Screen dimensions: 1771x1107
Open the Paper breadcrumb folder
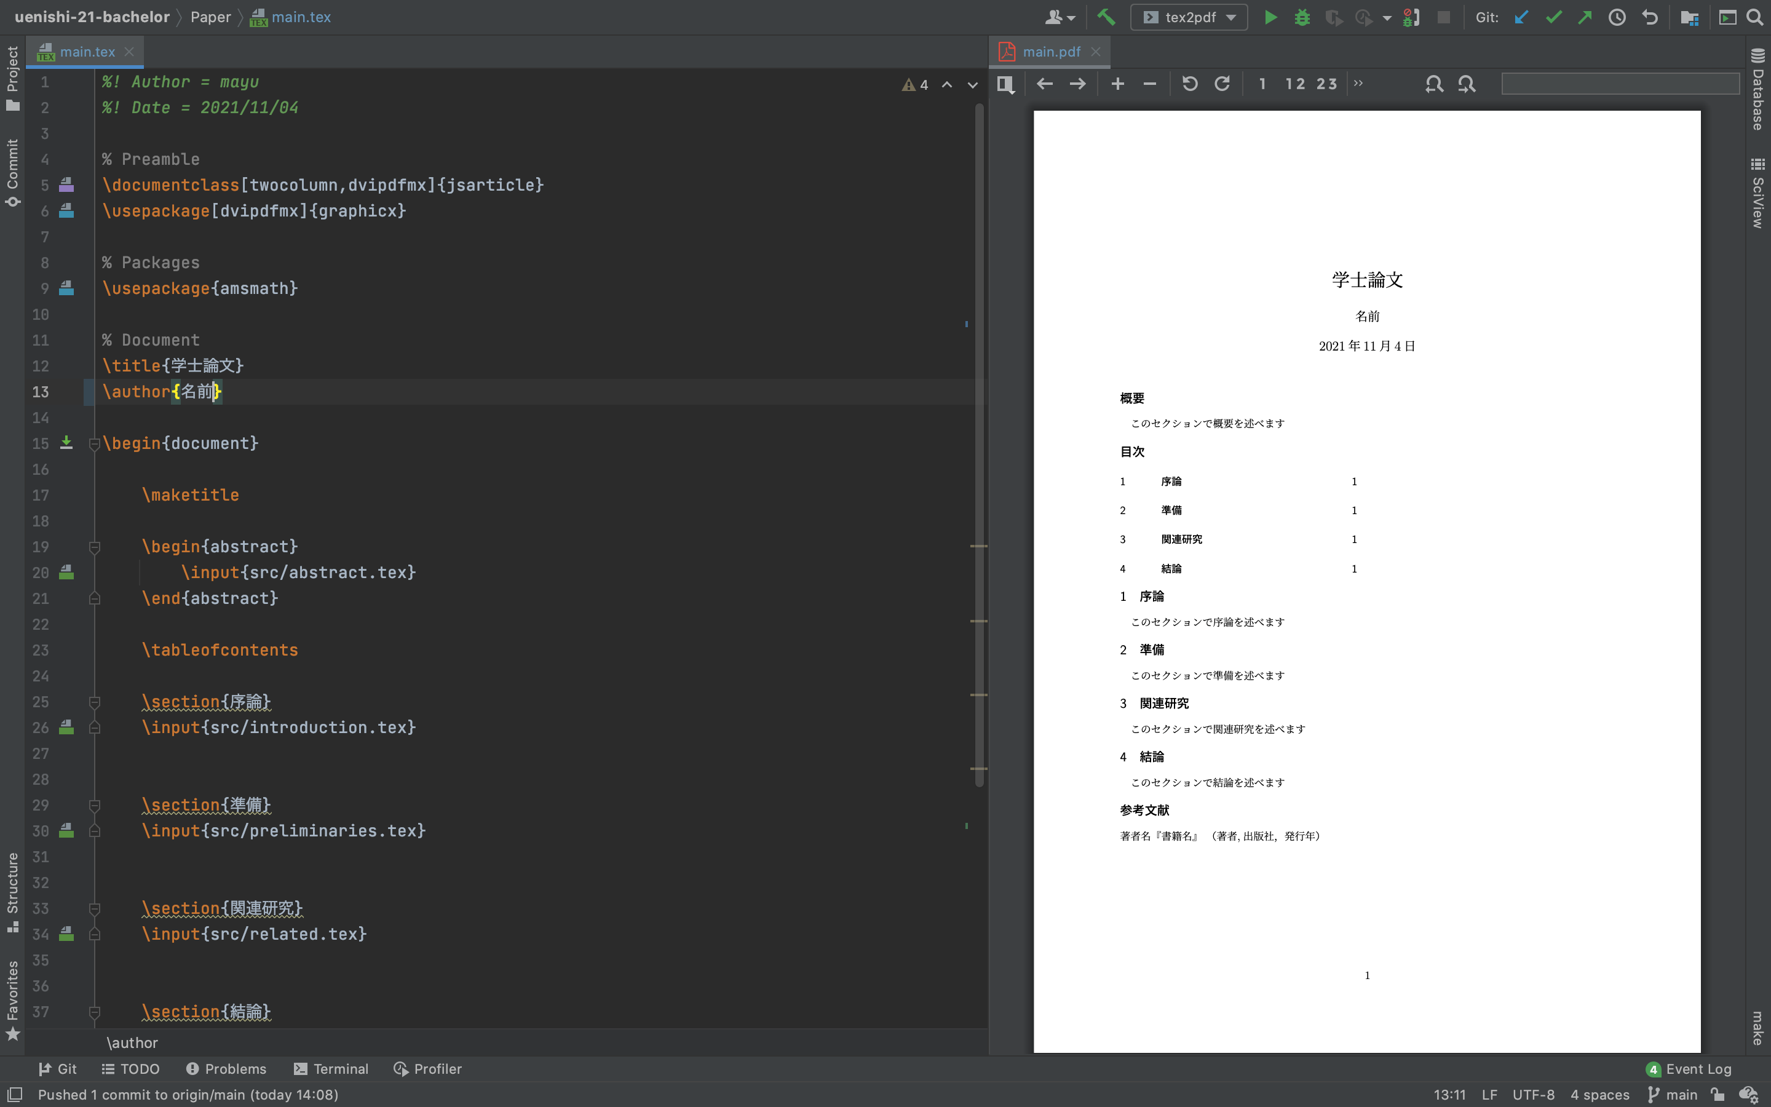pyautogui.click(x=211, y=17)
